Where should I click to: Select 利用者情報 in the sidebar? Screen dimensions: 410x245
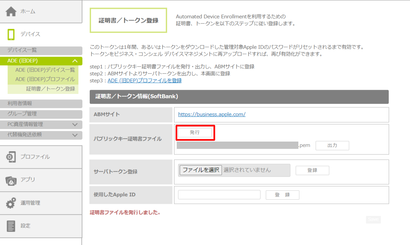point(20,103)
